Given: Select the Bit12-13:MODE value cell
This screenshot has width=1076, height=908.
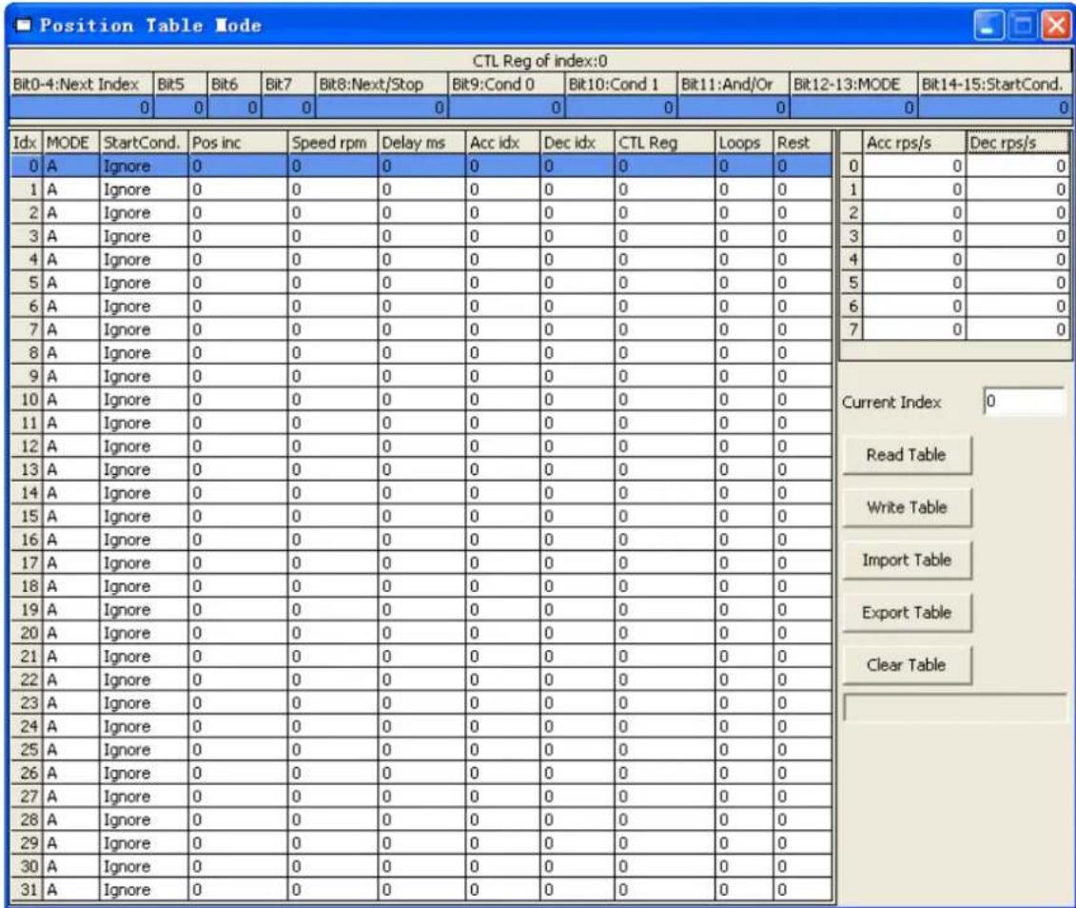Looking at the screenshot, I should pyautogui.click(x=853, y=108).
